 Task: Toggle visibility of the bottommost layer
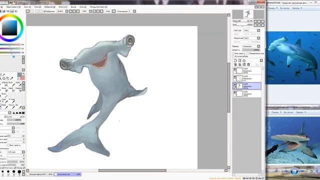(234, 92)
